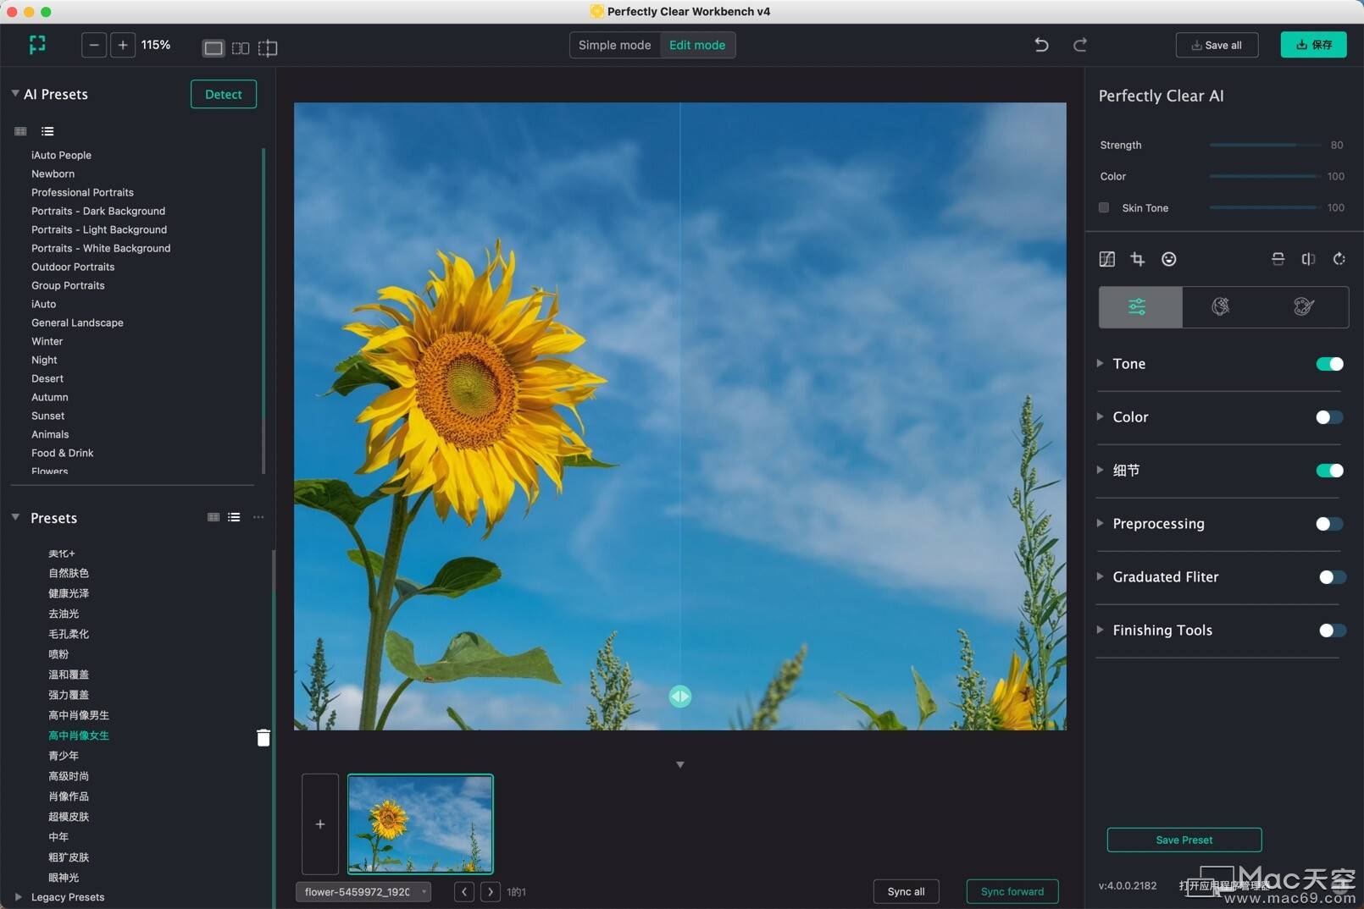Select the crop tool icon
The width and height of the screenshot is (1364, 909).
click(x=1138, y=259)
